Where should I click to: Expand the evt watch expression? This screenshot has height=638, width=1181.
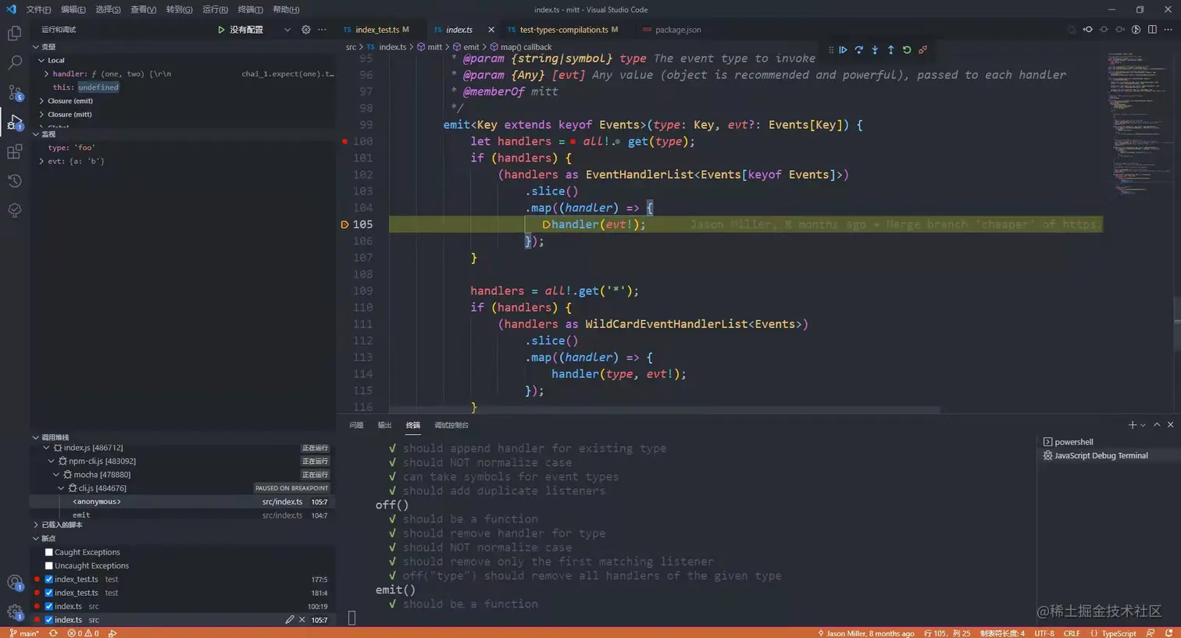tap(41, 161)
